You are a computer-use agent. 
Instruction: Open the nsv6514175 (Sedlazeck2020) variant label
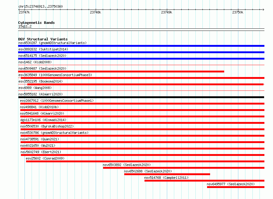click(42, 56)
